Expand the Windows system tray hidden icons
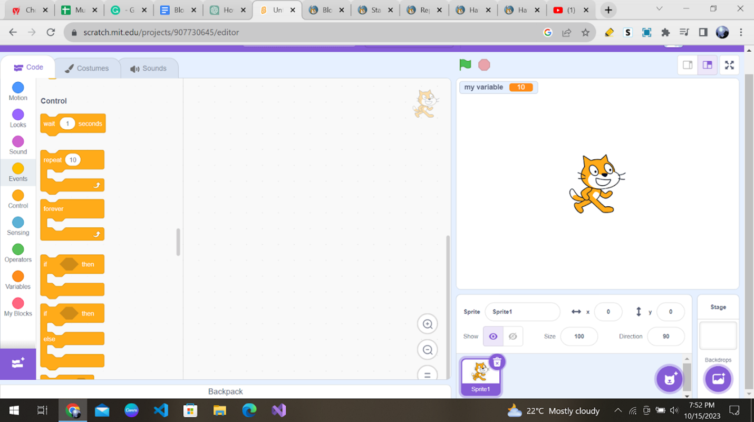The height and width of the screenshot is (422, 754). (618, 410)
